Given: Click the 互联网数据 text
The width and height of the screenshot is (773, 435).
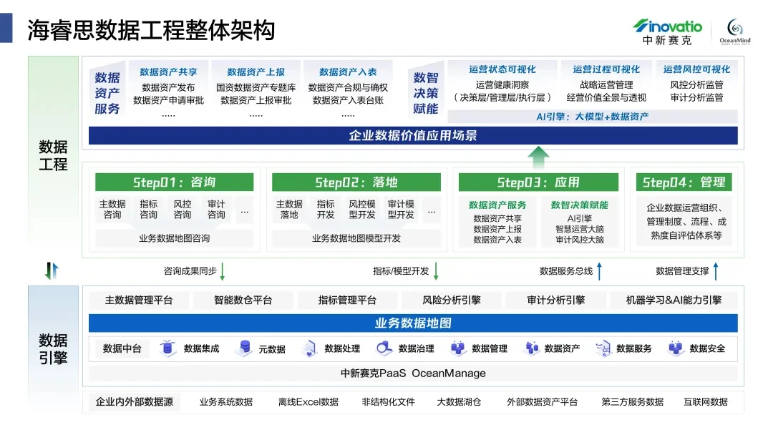Looking at the screenshot, I should pyautogui.click(x=706, y=402).
